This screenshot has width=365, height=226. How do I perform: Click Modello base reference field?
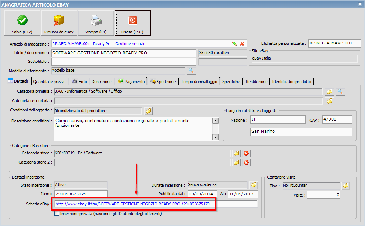(118, 71)
